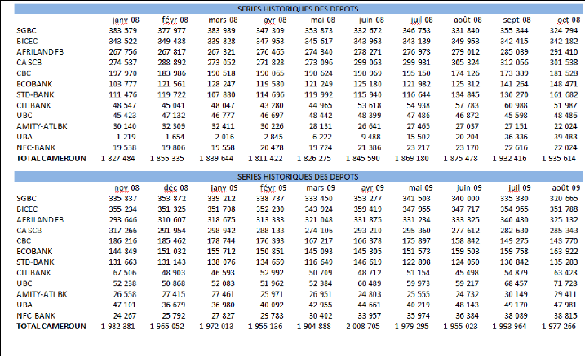Click the oct-08 column header
The height and width of the screenshot is (356, 585).
569,20
